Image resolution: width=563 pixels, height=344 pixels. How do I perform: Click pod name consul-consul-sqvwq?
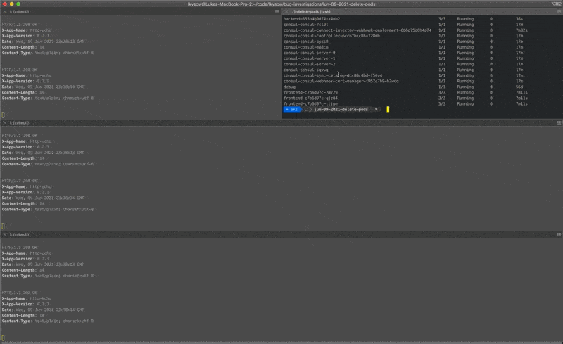pyautogui.click(x=305, y=70)
